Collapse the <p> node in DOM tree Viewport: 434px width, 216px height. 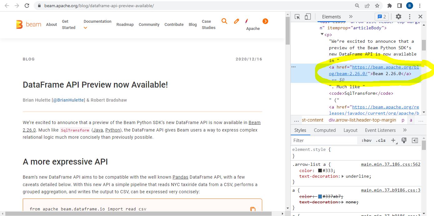pyautogui.click(x=322, y=34)
